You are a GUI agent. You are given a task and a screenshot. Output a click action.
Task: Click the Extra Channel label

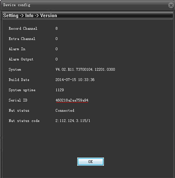22,39
